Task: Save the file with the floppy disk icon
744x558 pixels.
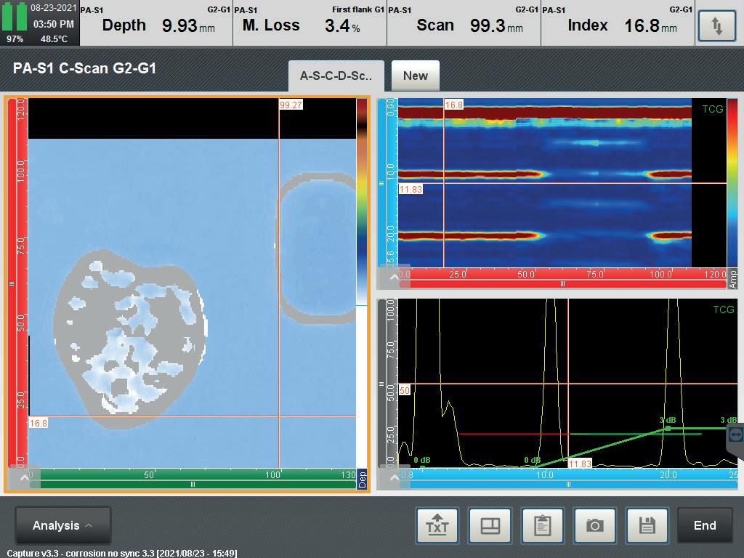Action: point(647,525)
